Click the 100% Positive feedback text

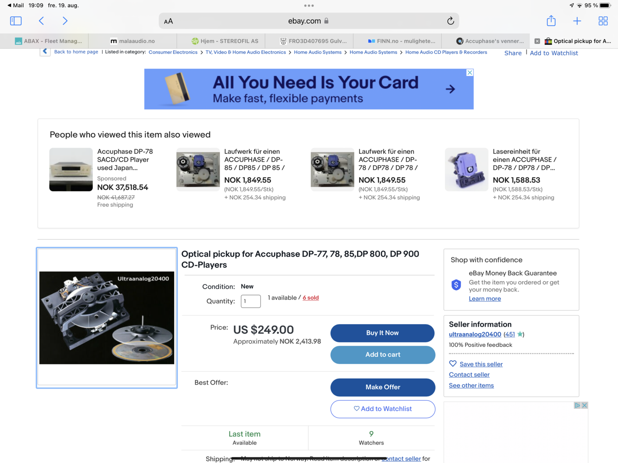[x=480, y=345]
